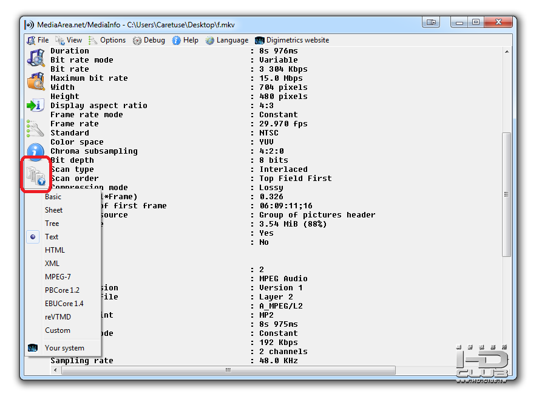Click the 'Group of pictures header' text
The image size is (539, 396).
[x=317, y=215]
